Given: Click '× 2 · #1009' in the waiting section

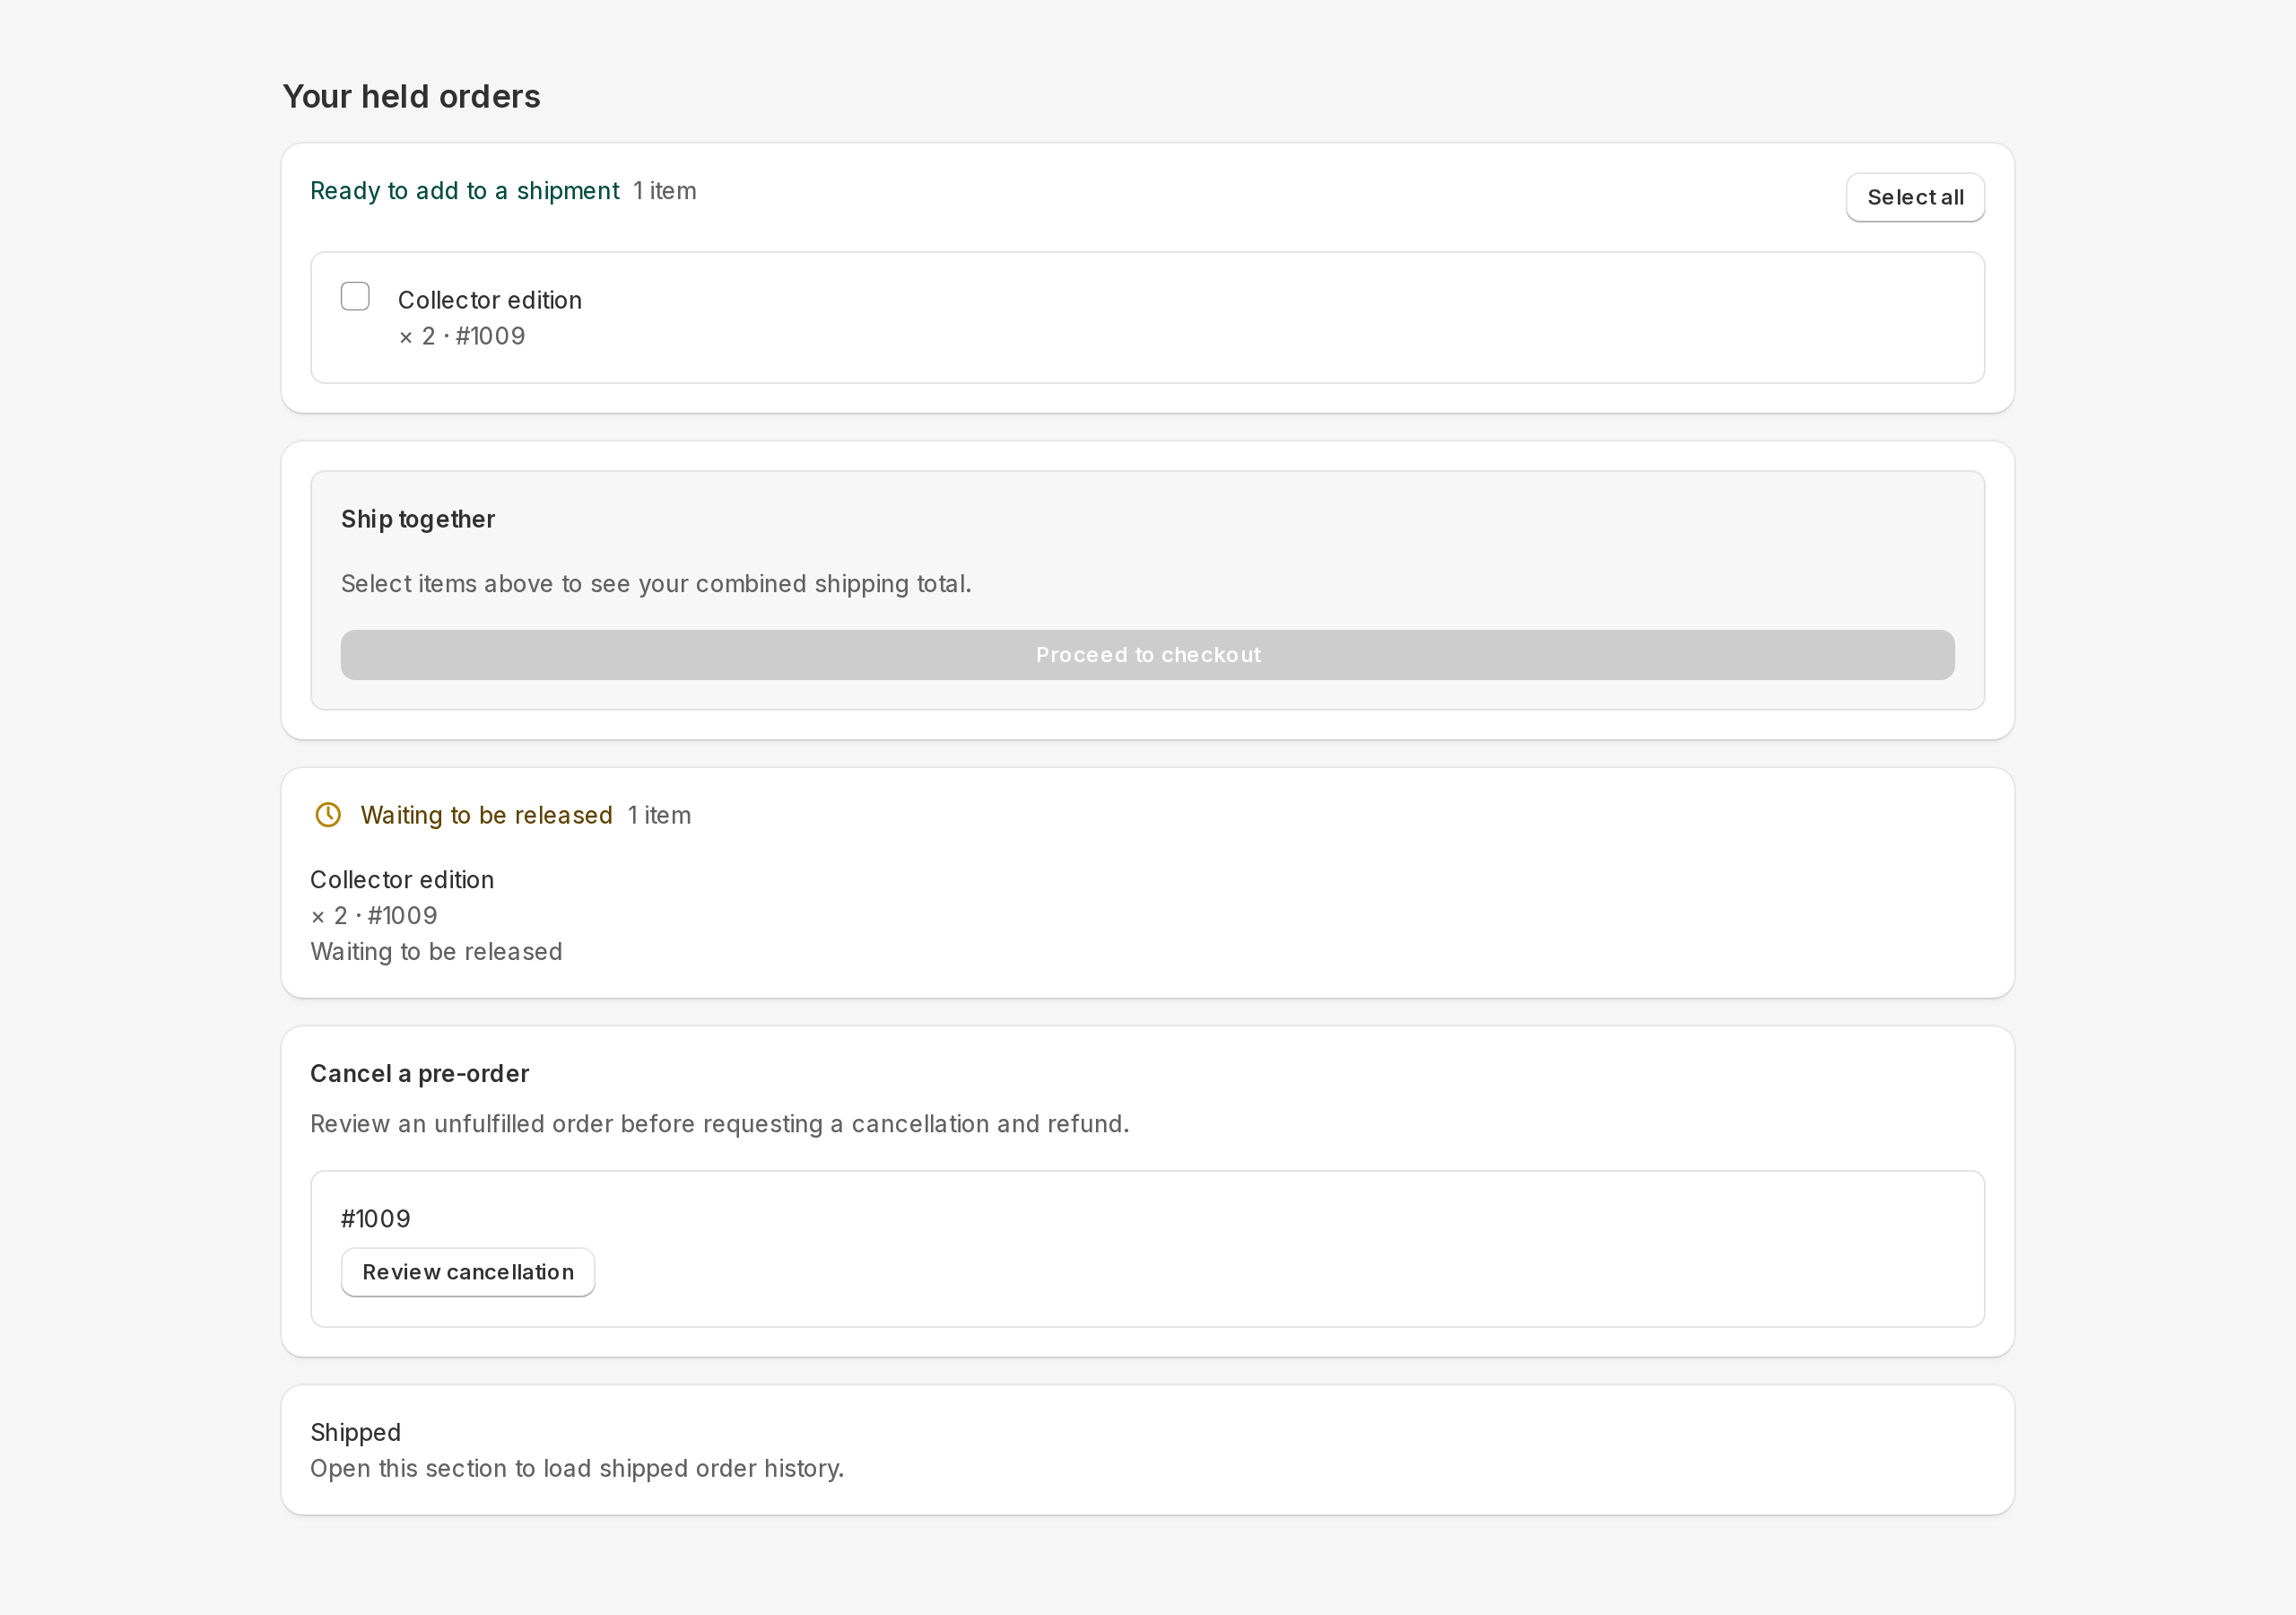Looking at the screenshot, I should pyautogui.click(x=374, y=915).
